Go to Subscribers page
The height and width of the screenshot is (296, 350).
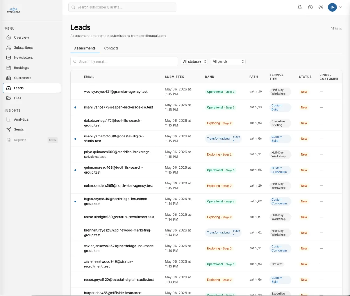coord(32,47)
